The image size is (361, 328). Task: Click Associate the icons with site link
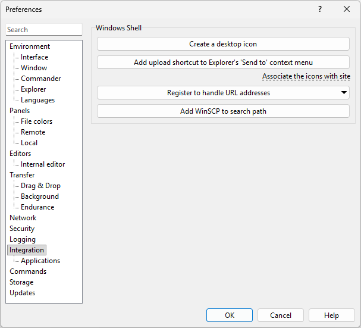coord(306,77)
